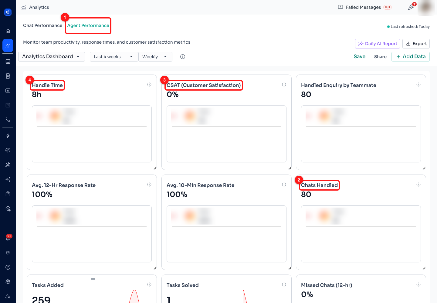Open the contacts device sidebar icon
Image resolution: width=437 pixels, height=303 pixels.
(x=8, y=76)
